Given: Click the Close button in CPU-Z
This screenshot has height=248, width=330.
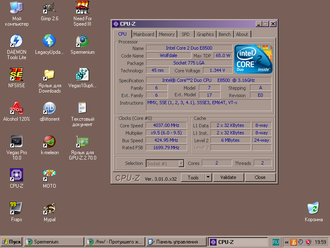Looking at the screenshot, I should (x=260, y=177).
